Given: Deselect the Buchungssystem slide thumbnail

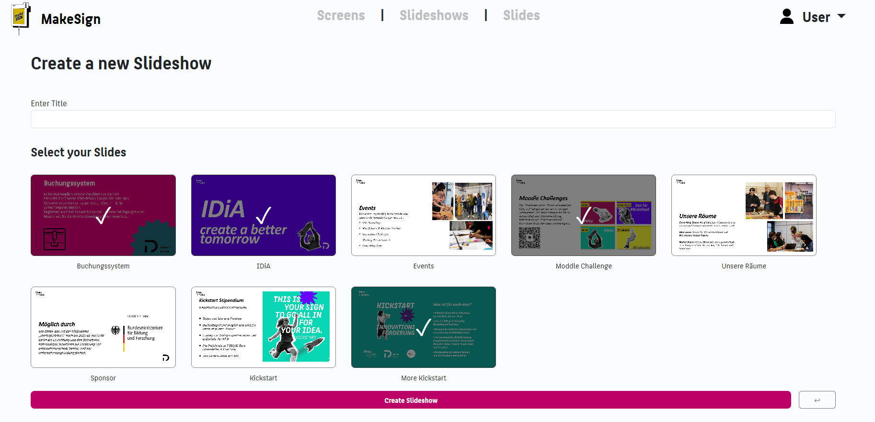Looking at the screenshot, I should click(103, 215).
